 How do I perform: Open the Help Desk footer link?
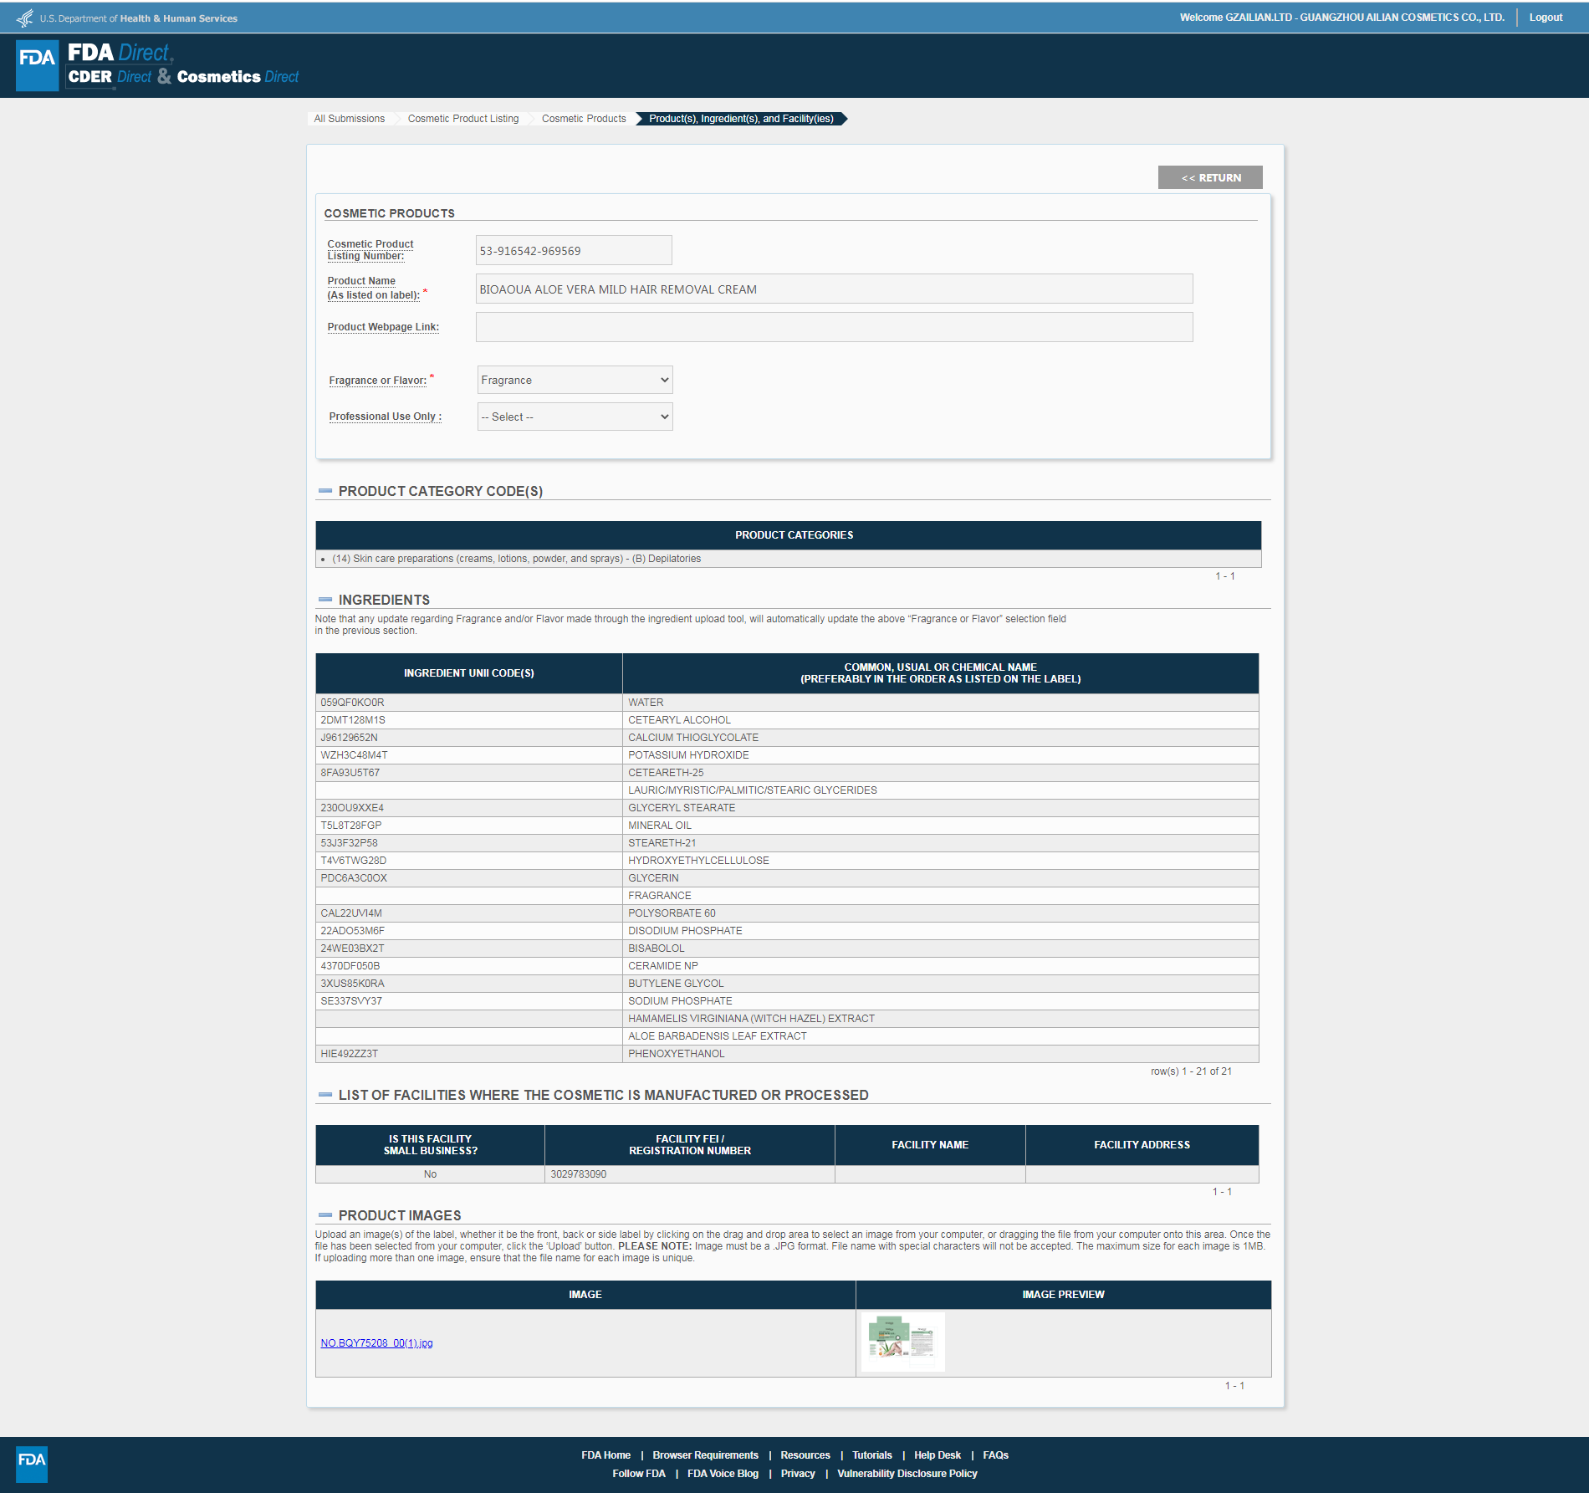tap(937, 1455)
